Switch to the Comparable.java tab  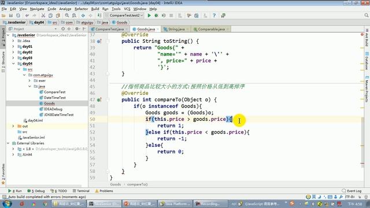tap(211, 29)
